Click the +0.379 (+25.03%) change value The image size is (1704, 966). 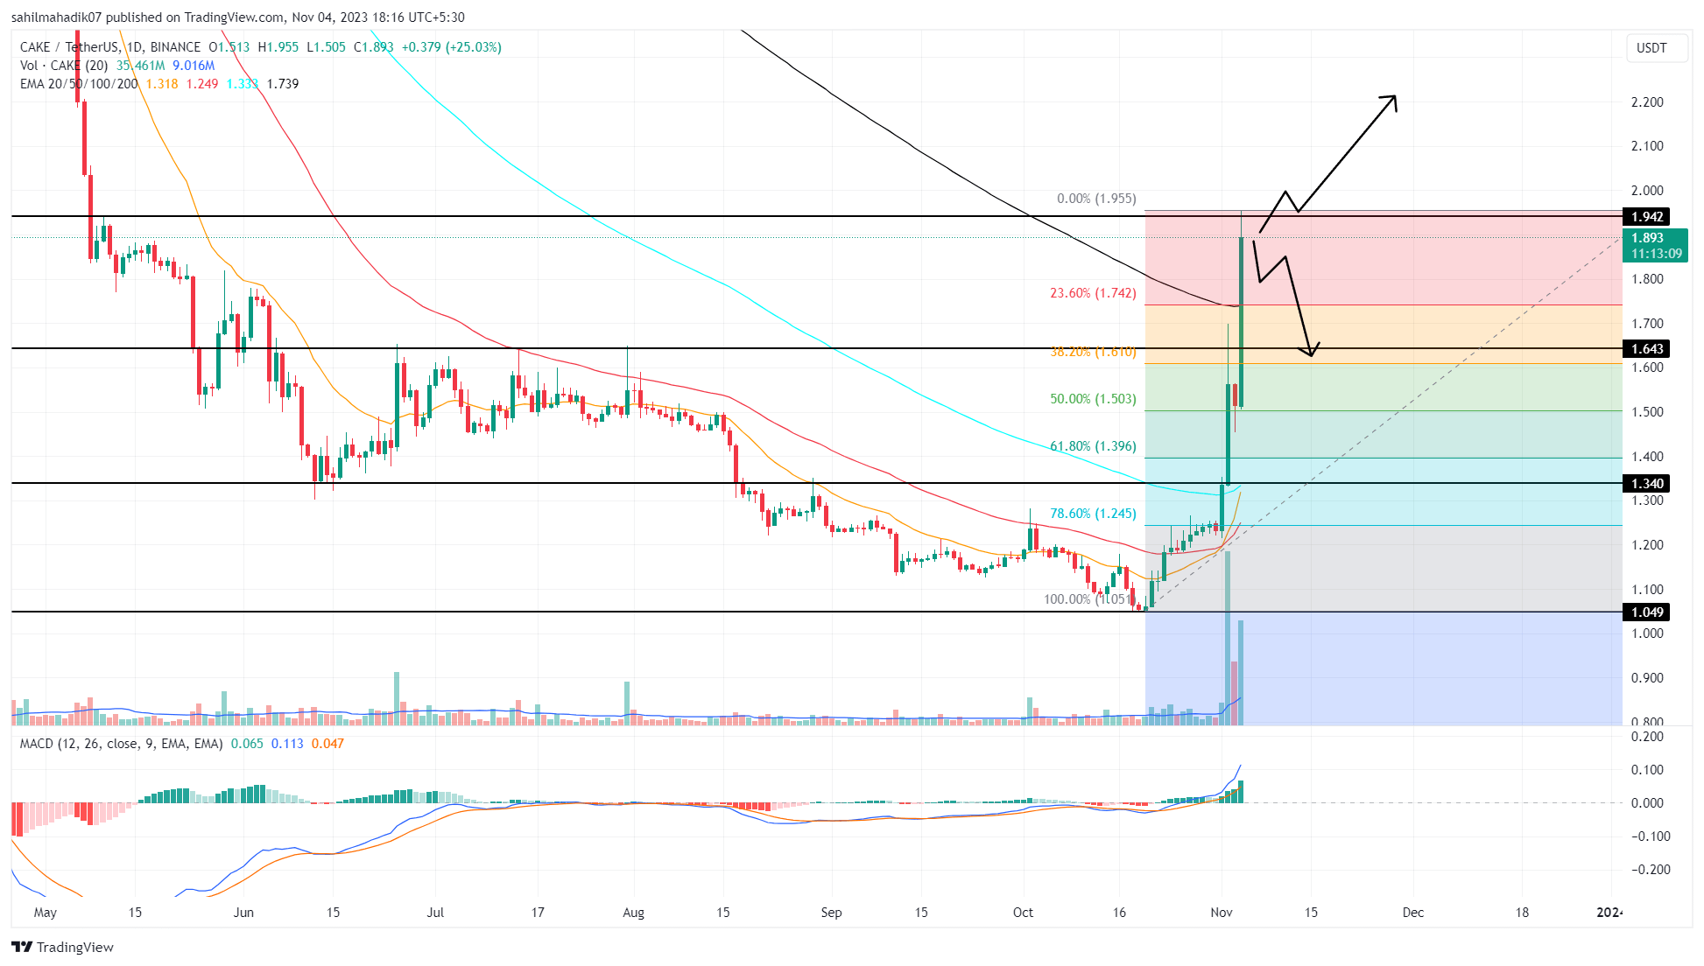click(452, 47)
